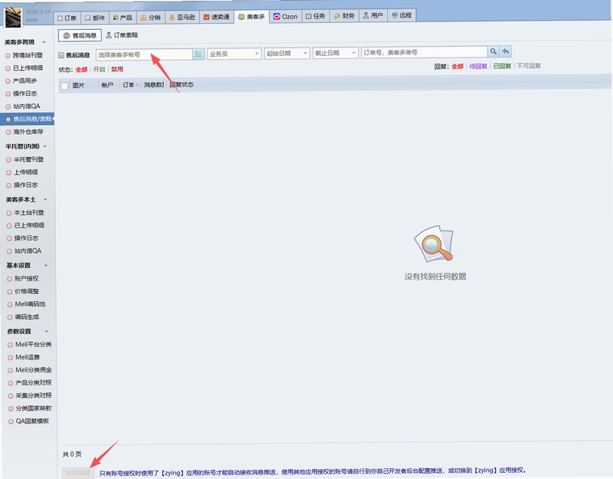Select the 订单索赔 sub-tab

click(x=122, y=35)
